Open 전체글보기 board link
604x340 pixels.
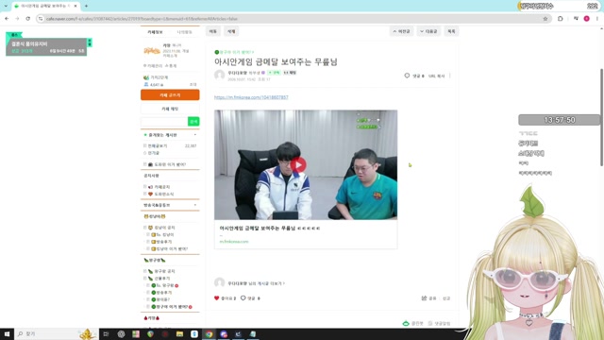click(x=158, y=146)
